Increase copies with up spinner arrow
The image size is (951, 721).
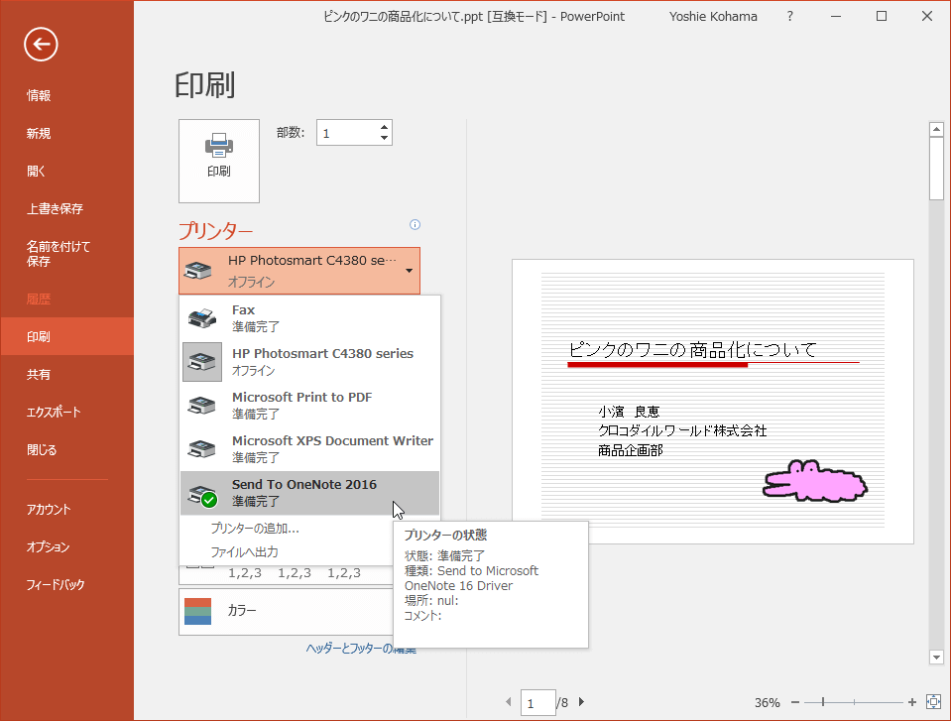point(384,127)
